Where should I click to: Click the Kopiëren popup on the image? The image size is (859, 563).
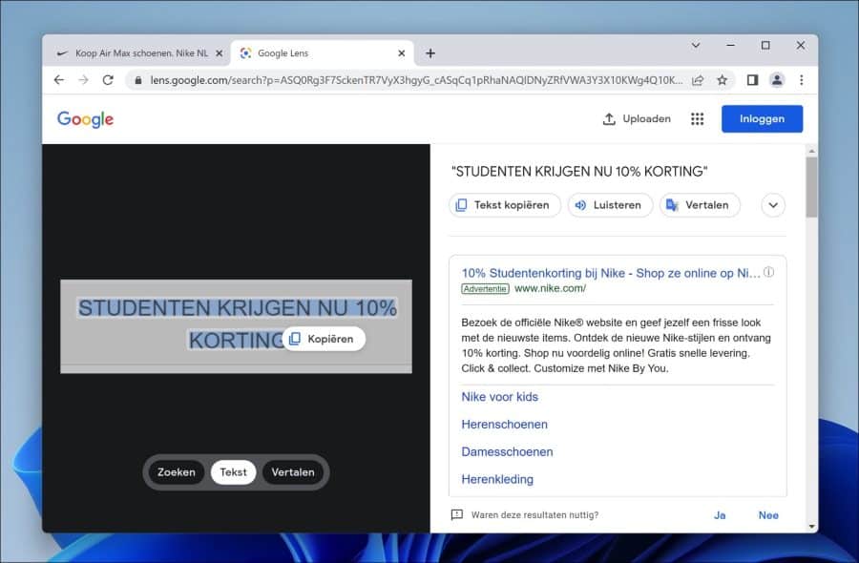click(x=324, y=339)
